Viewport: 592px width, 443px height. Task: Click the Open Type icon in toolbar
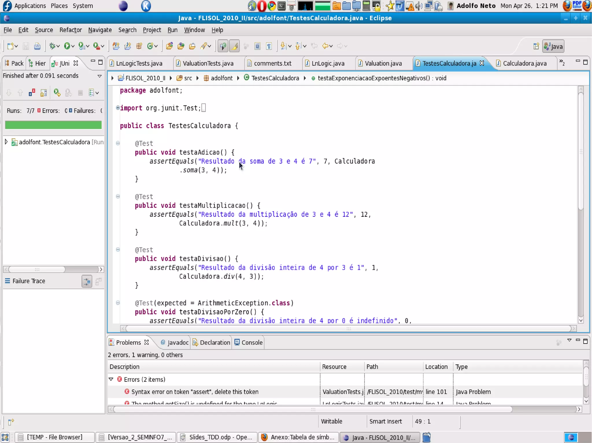coord(170,46)
